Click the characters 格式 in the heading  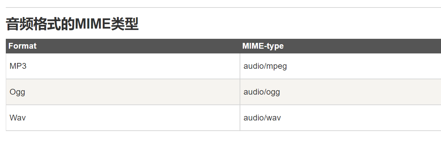[x=47, y=25]
